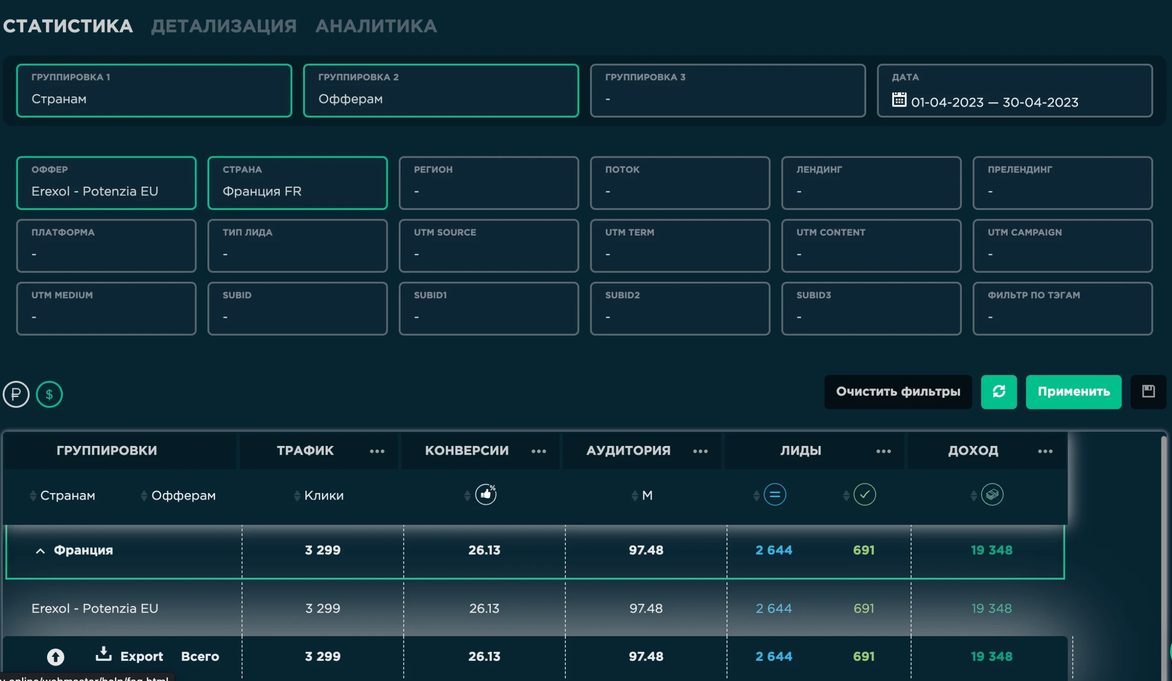The width and height of the screenshot is (1172, 681).
Task: Open Трафик column options dots
Action: [377, 451]
